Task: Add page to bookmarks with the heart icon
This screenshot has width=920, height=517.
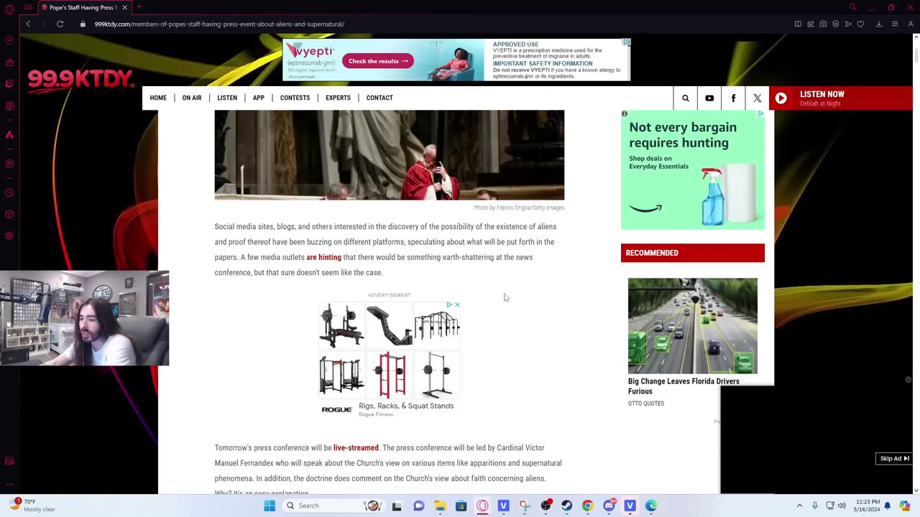Action: point(860,24)
